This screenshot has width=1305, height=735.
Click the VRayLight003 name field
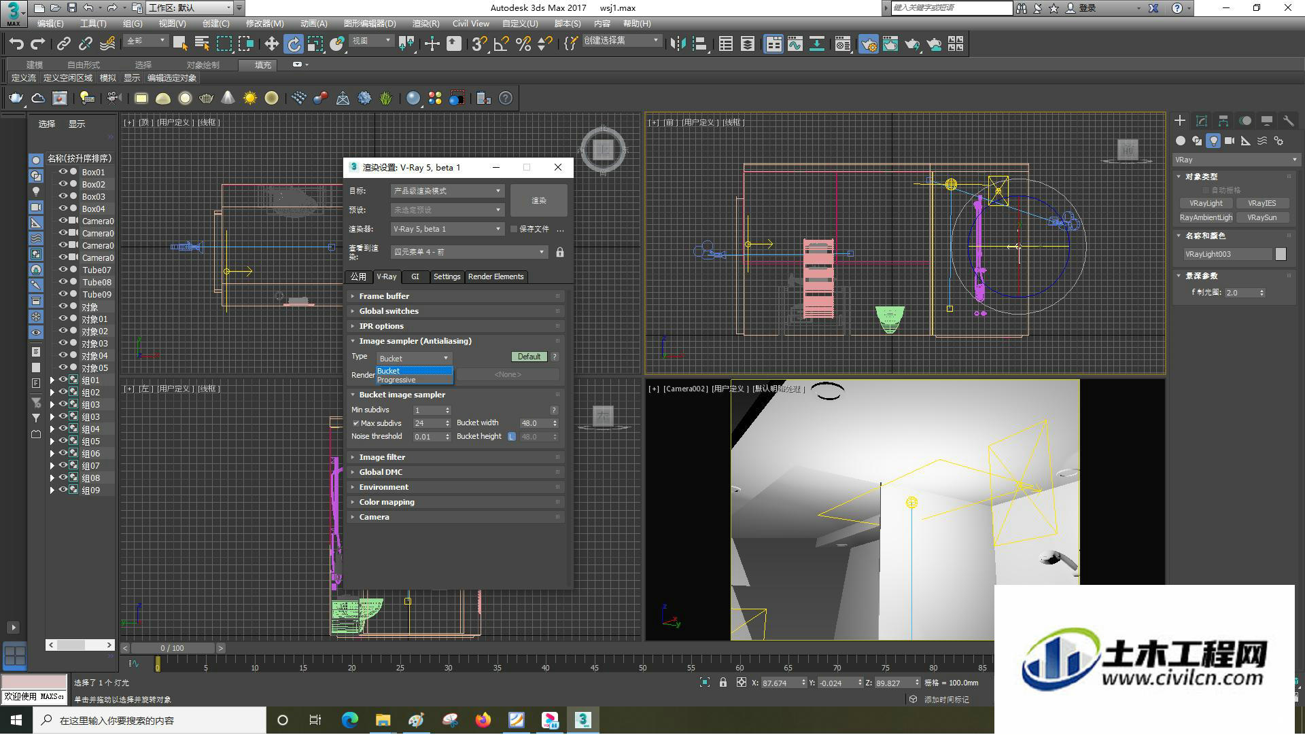pyautogui.click(x=1228, y=254)
